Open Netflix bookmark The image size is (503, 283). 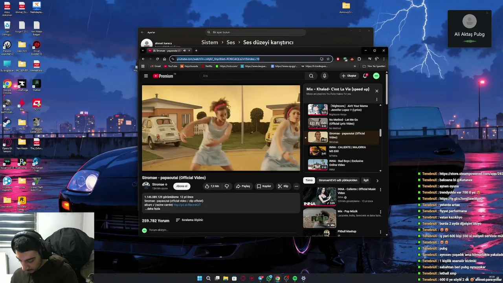click(x=207, y=66)
